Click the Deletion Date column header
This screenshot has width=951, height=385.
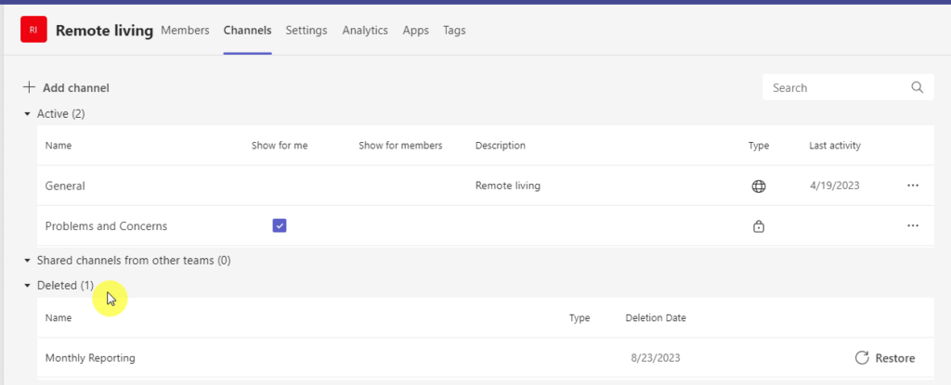[x=656, y=317]
